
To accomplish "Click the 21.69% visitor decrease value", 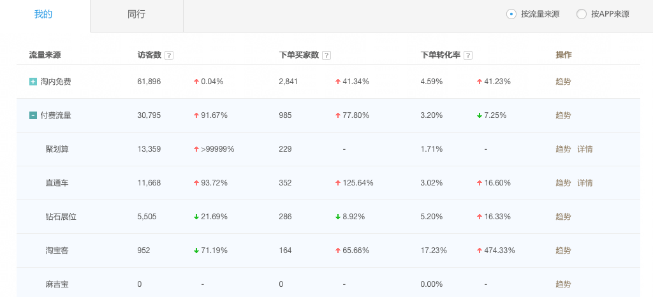I will pyautogui.click(x=214, y=217).
